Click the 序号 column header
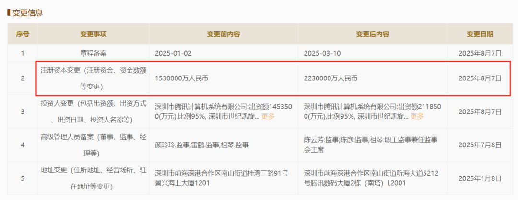Image resolution: width=518 pixels, height=200 pixels. click(x=23, y=34)
